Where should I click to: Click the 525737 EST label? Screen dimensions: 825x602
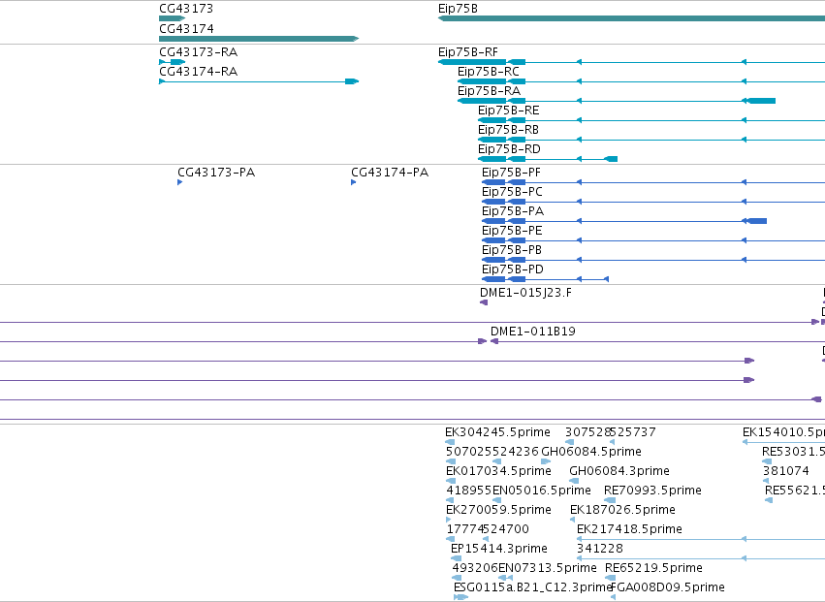click(x=633, y=432)
